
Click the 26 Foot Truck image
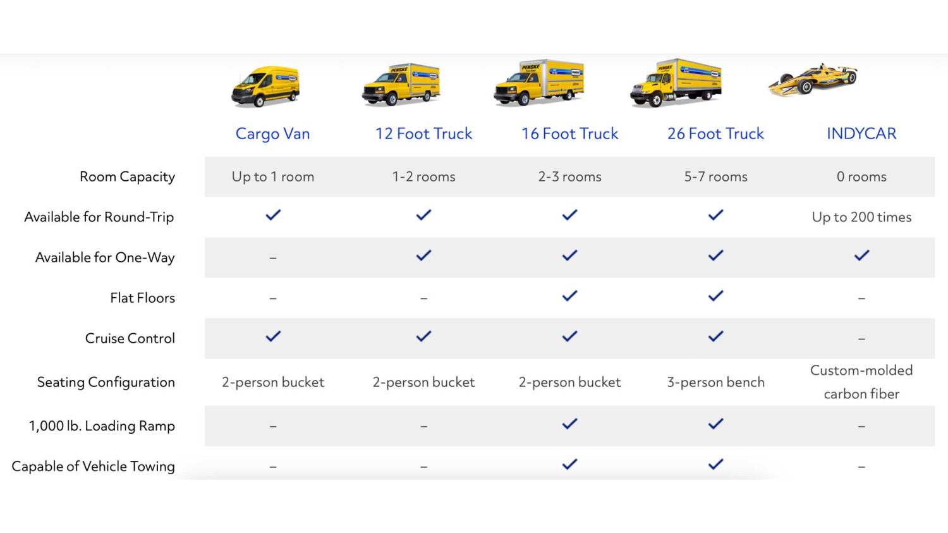(x=676, y=83)
